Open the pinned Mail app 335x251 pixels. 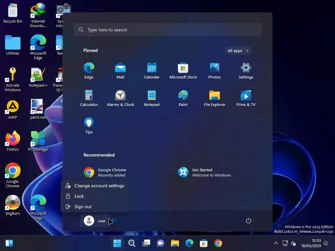[x=120, y=71]
